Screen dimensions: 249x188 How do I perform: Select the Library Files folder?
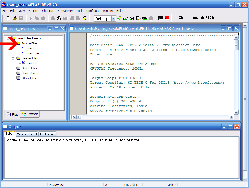[x=29, y=73]
